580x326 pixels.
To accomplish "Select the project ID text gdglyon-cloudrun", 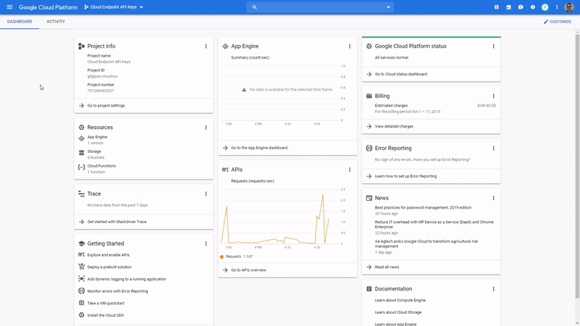I will (x=102, y=77).
